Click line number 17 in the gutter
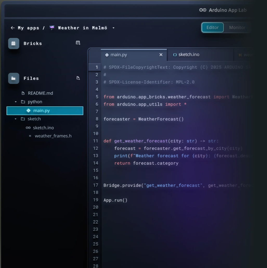The width and height of the screenshot is (267, 268). pyautogui.click(x=95, y=185)
